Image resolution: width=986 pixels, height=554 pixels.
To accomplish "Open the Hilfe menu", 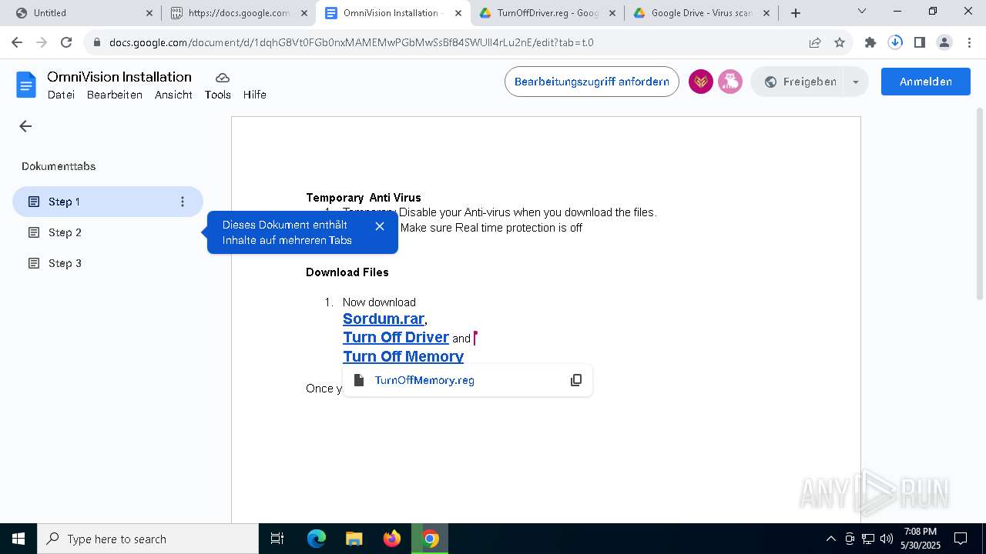I will pos(255,95).
